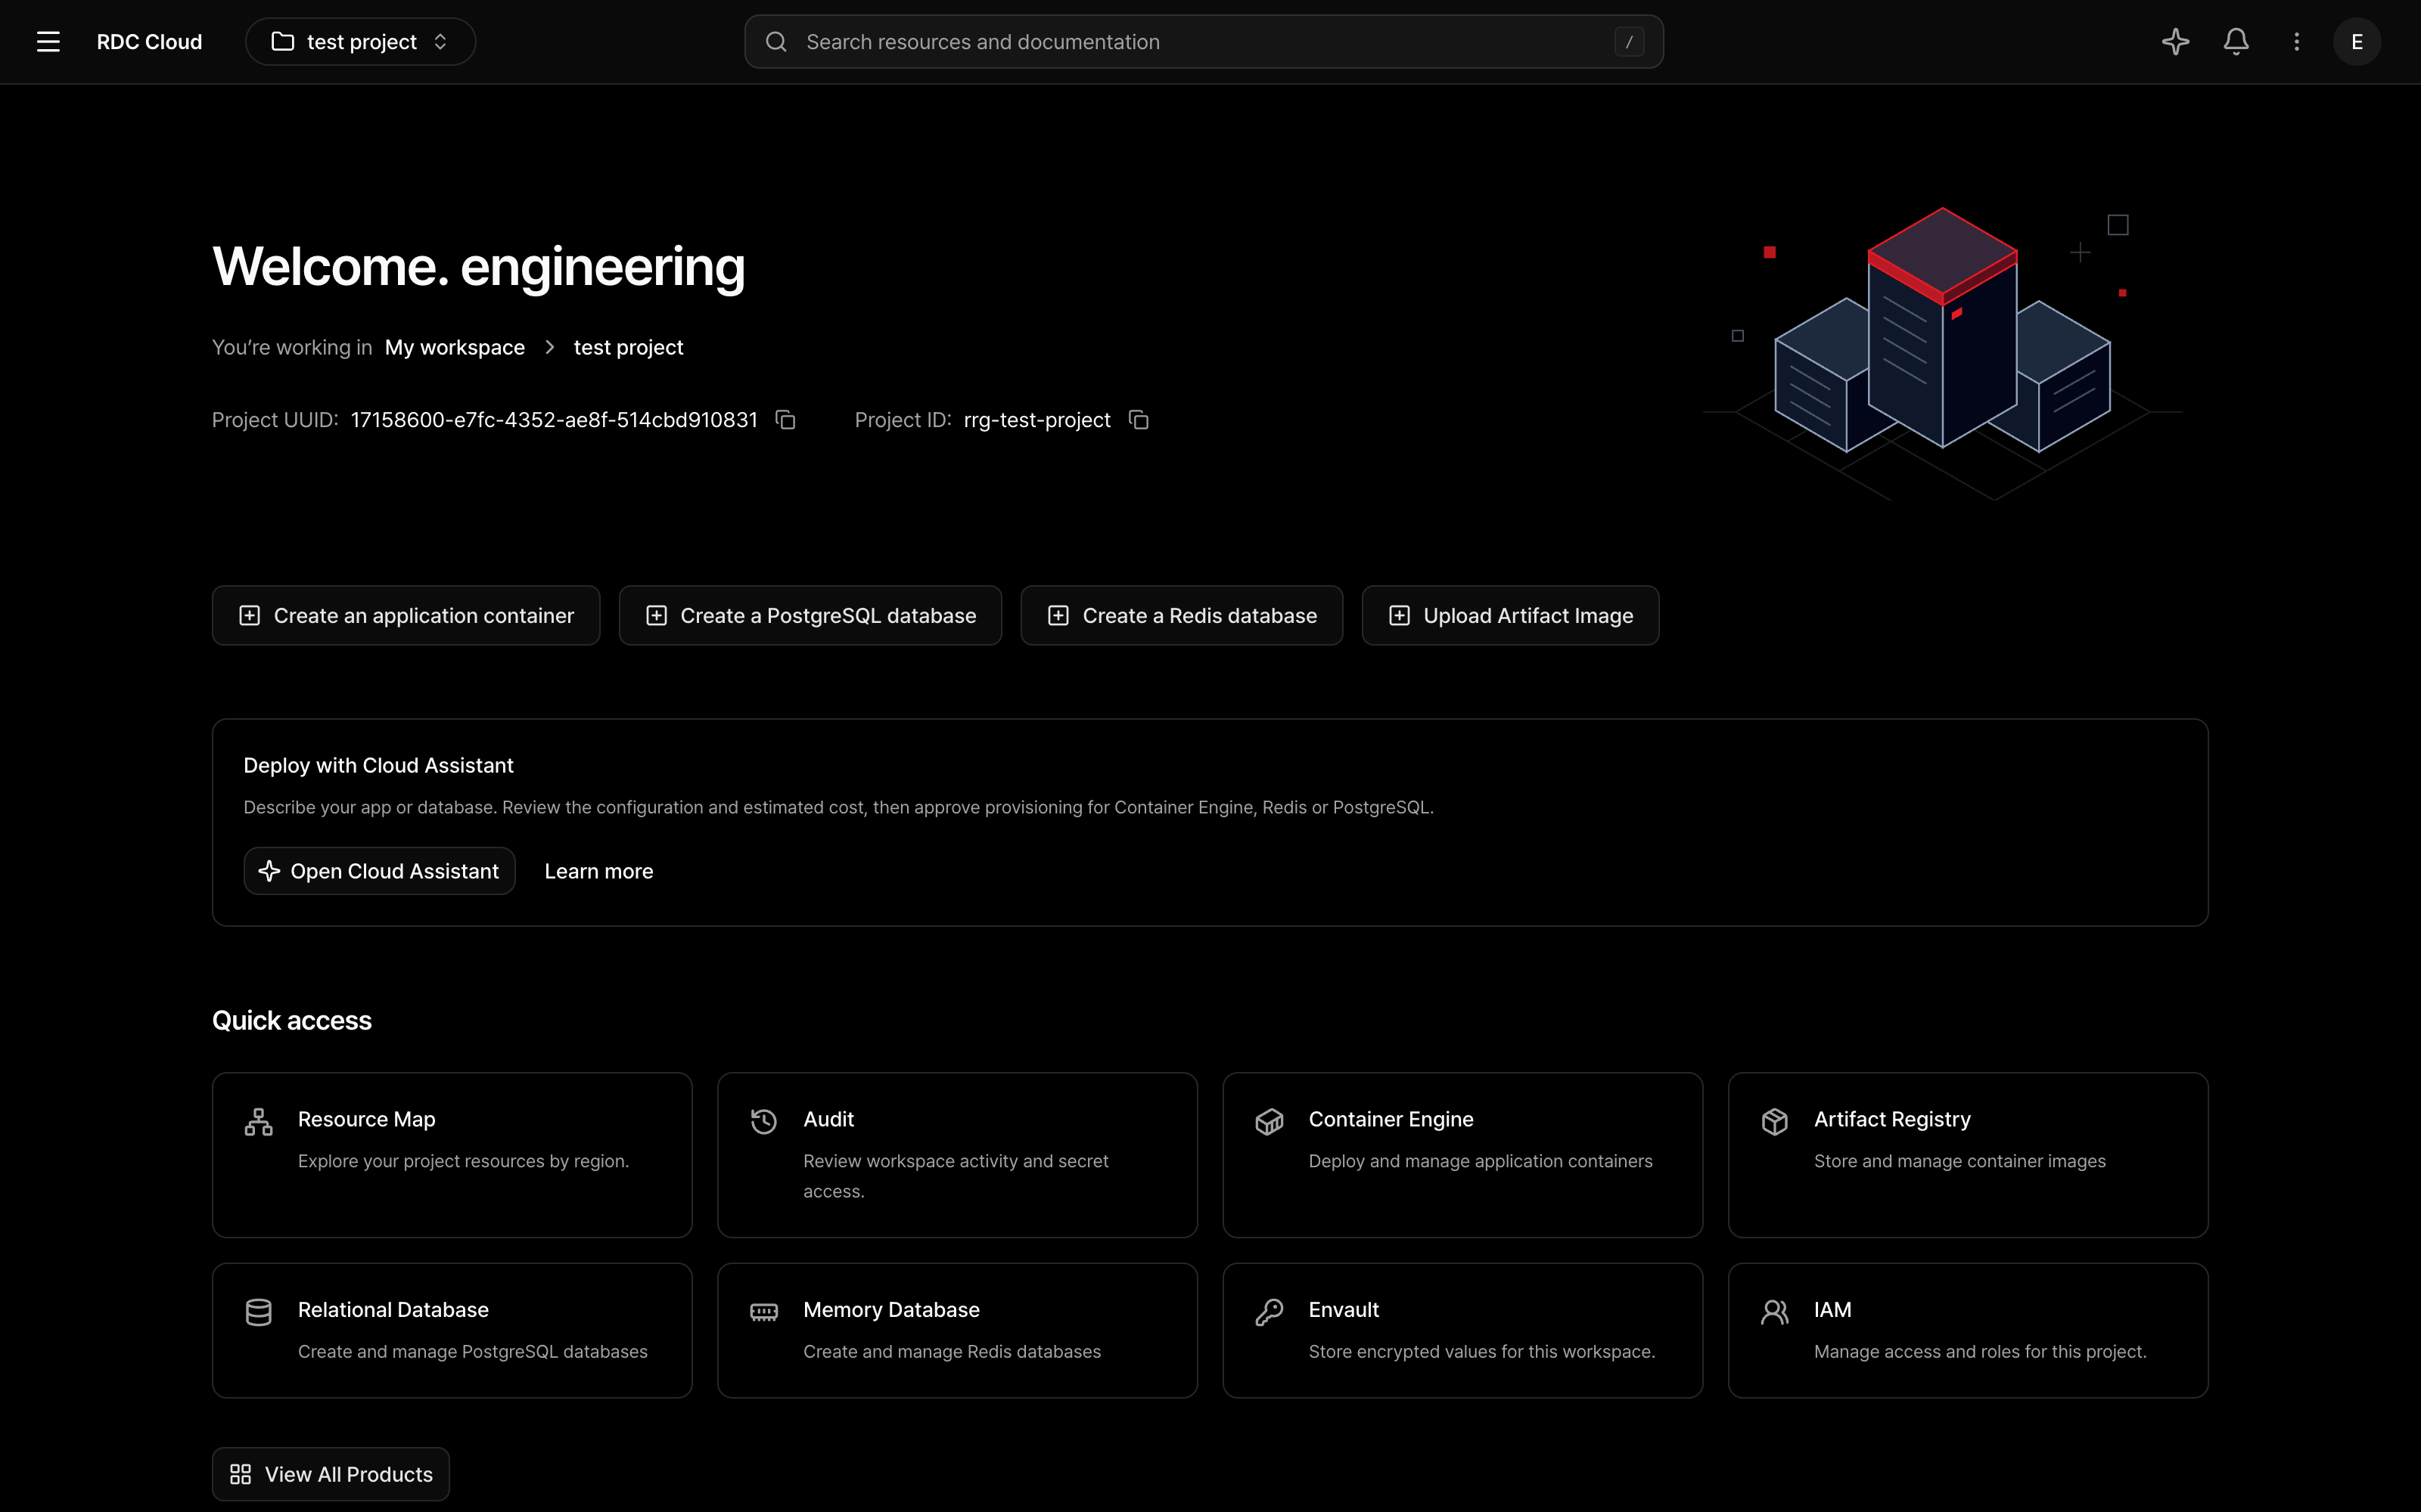
Task: Open Artifact Registry title
Action: [1891, 1119]
